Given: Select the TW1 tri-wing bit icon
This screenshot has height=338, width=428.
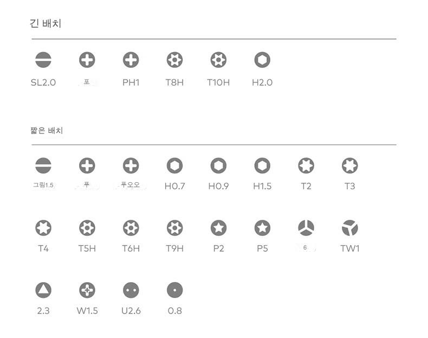Looking at the screenshot, I should pos(350,228).
